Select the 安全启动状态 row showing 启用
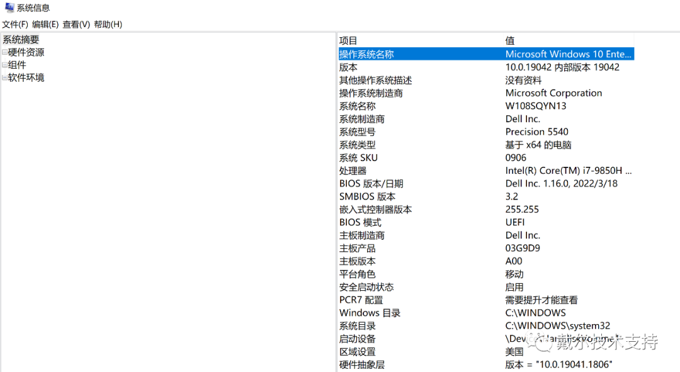 coord(441,287)
